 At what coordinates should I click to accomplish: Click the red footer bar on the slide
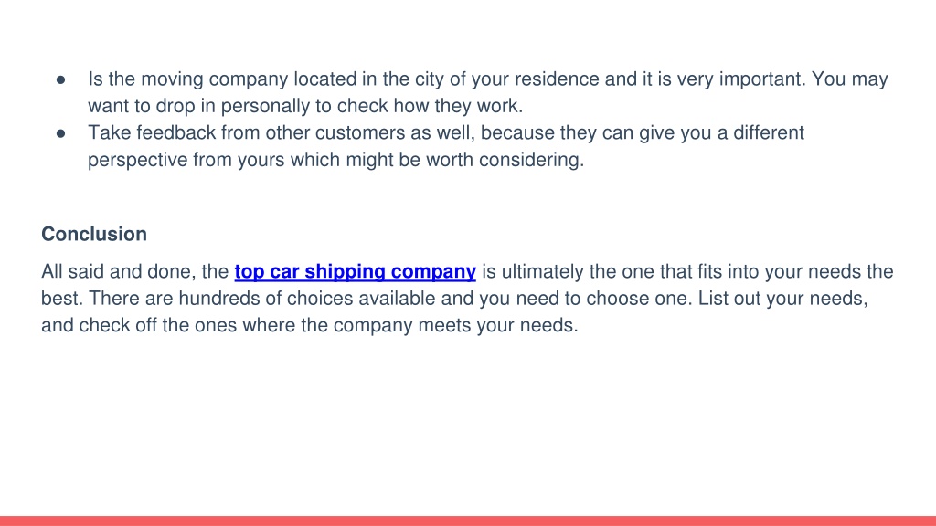point(468,521)
